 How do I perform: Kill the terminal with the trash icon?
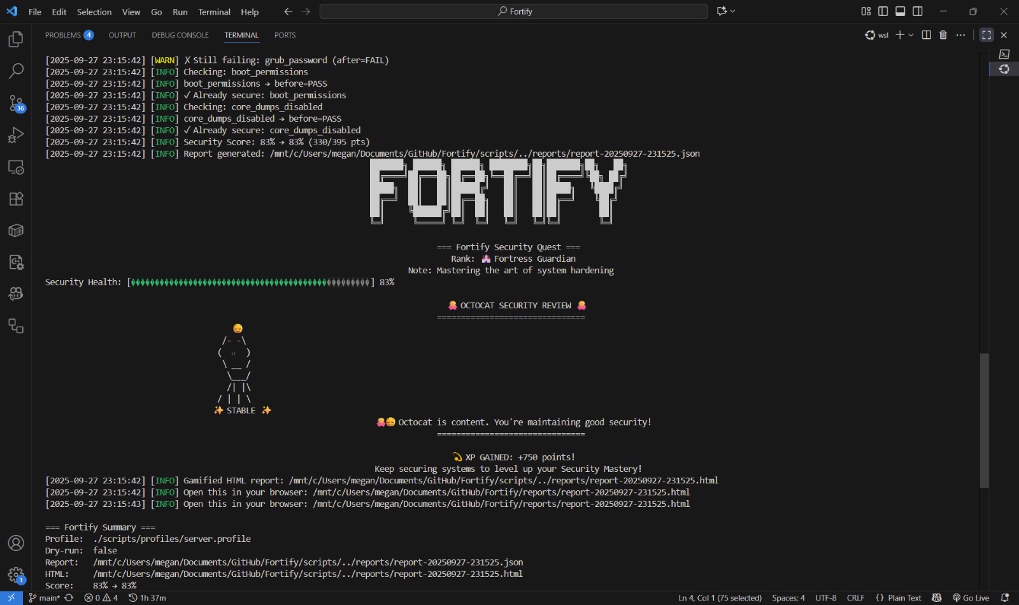coord(943,35)
